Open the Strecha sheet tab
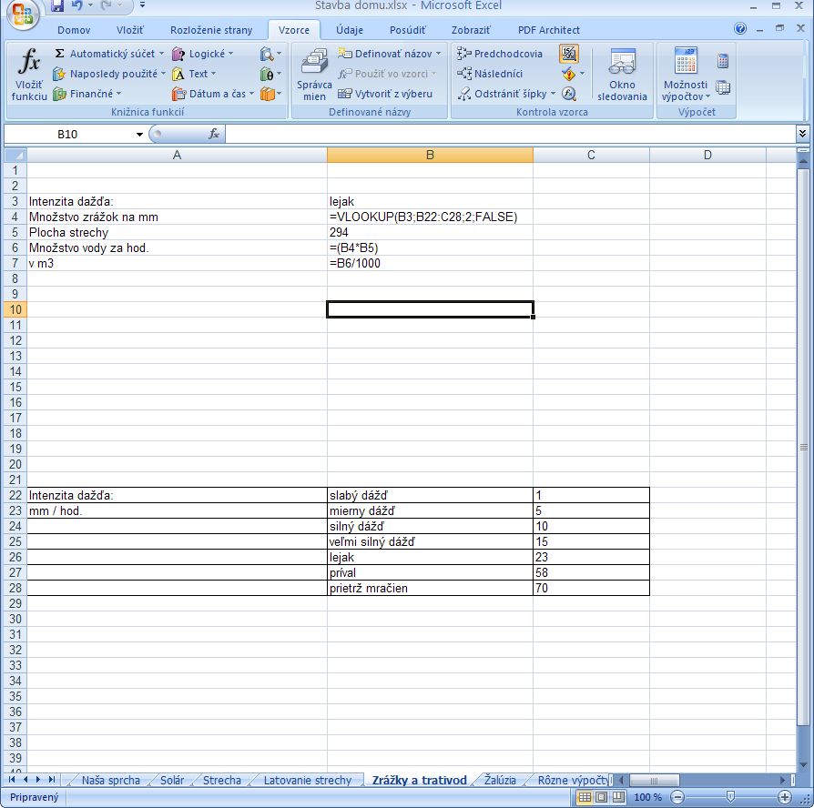The image size is (814, 808). point(222,780)
